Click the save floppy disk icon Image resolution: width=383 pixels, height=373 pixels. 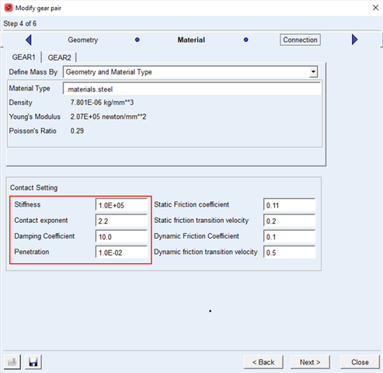pos(33,362)
